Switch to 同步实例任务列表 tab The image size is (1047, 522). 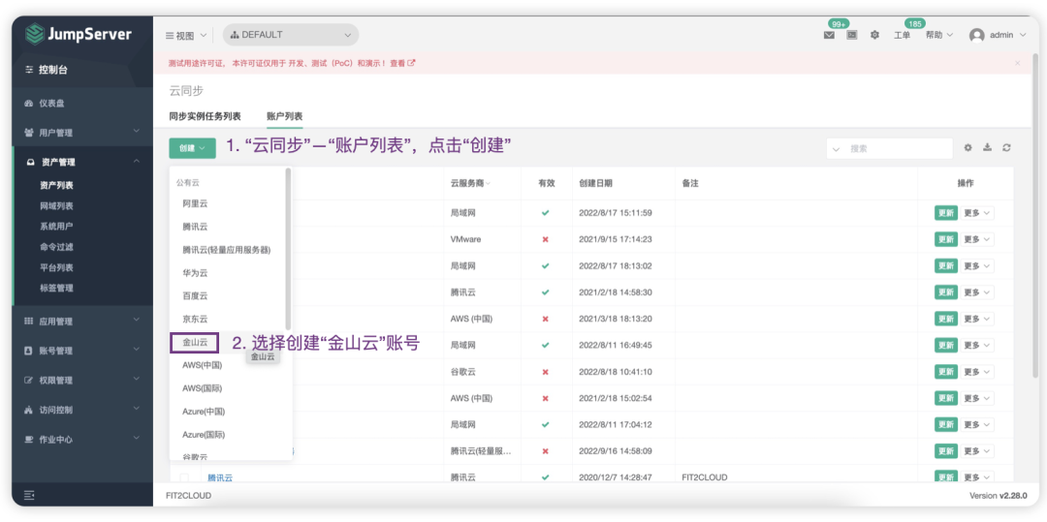click(x=205, y=116)
